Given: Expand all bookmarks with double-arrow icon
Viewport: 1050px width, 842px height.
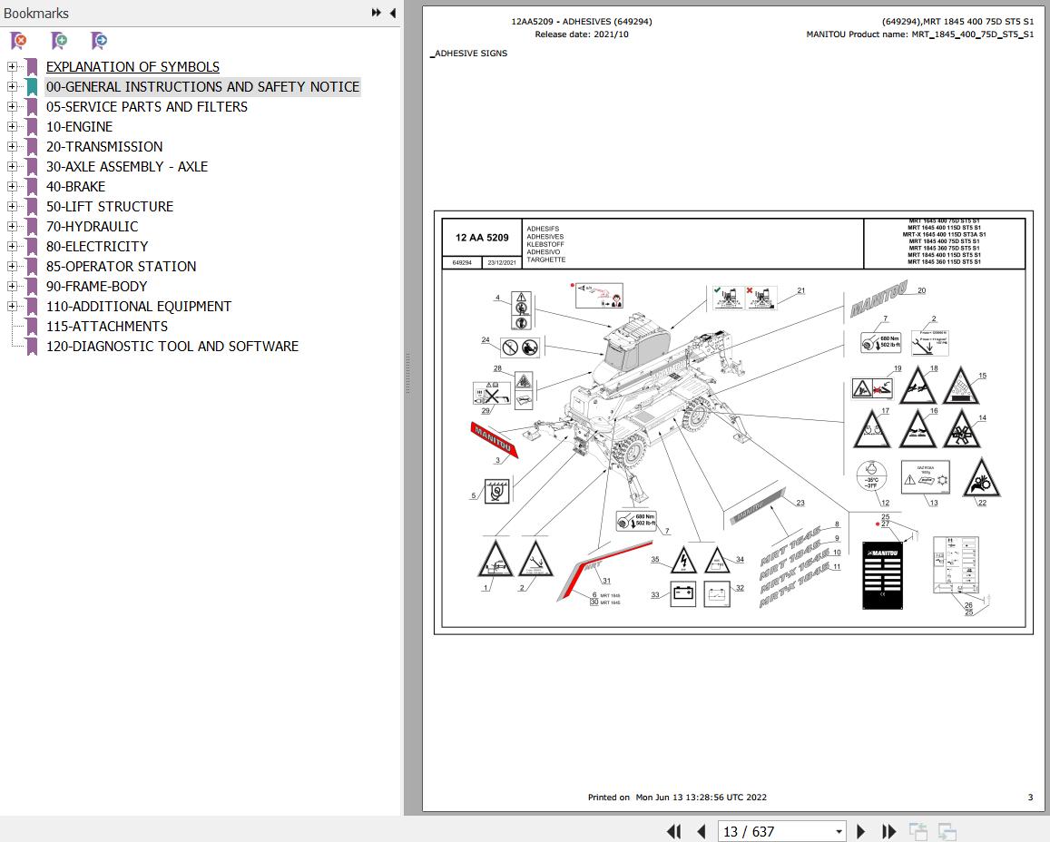Looking at the screenshot, I should tap(377, 13).
